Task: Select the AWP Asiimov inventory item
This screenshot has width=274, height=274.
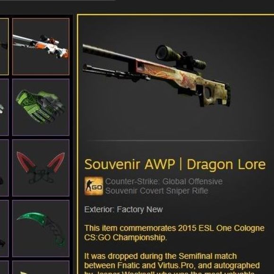Action: [x=41, y=46]
